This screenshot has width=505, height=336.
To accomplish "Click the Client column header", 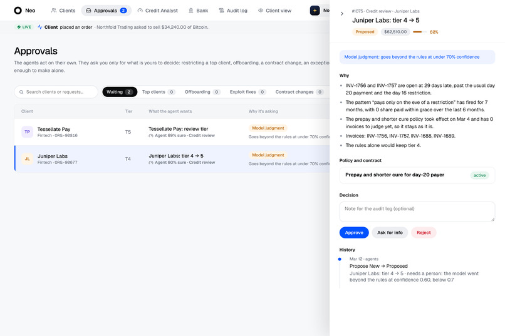I will click(x=27, y=111).
